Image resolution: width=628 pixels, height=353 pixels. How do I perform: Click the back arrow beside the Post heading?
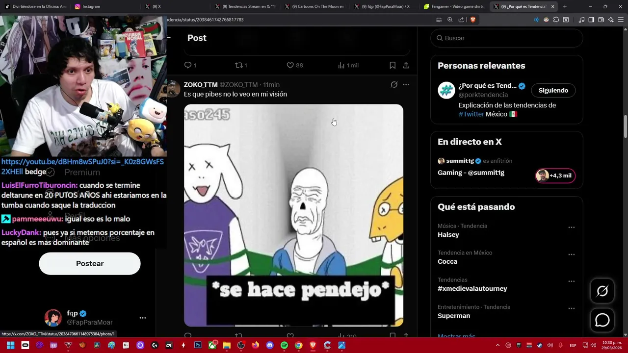point(169,38)
